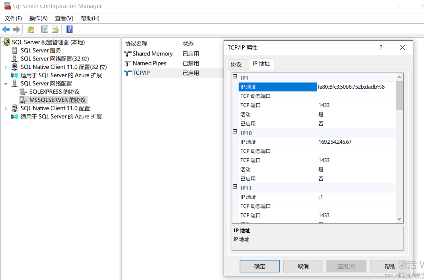This screenshot has height=280, width=424.
Task: Select the SQL Server 服务 tree item
Action: coord(41,50)
